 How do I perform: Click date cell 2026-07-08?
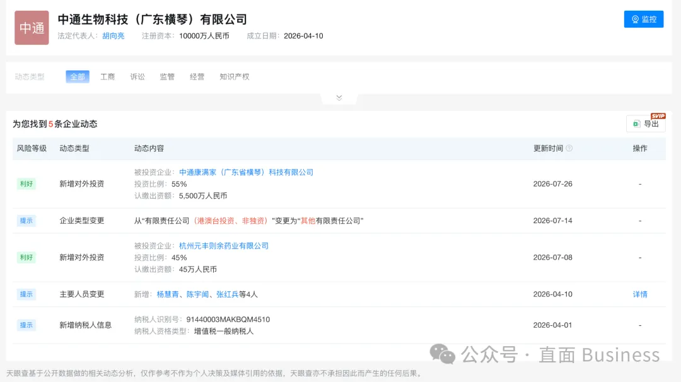(x=552, y=257)
